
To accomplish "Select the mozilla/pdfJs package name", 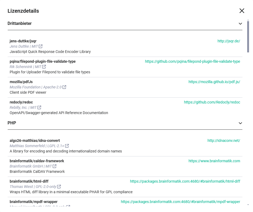I will point(21,82).
